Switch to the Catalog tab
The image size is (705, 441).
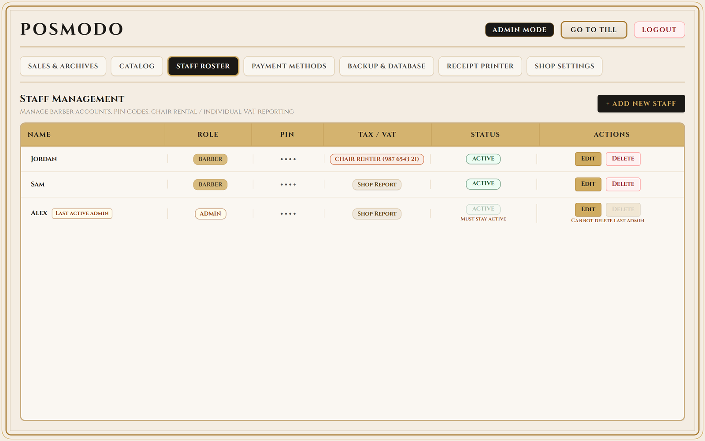pos(137,66)
